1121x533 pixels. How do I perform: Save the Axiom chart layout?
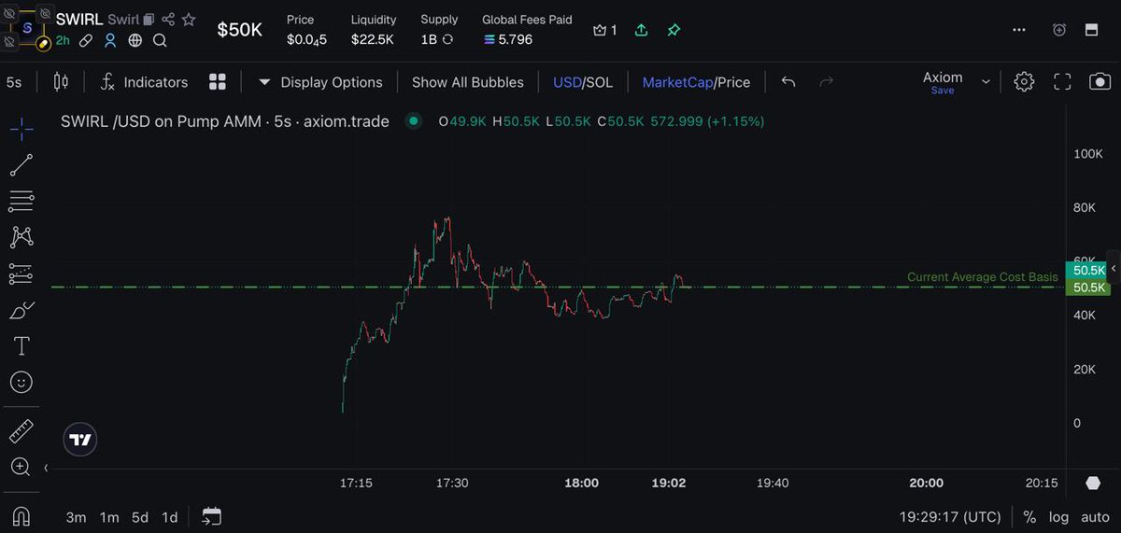pos(943,91)
